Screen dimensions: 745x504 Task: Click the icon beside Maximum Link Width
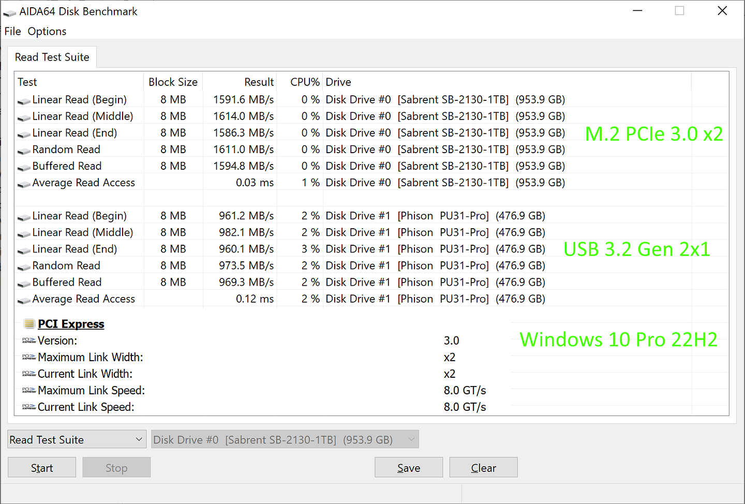pyautogui.click(x=28, y=357)
